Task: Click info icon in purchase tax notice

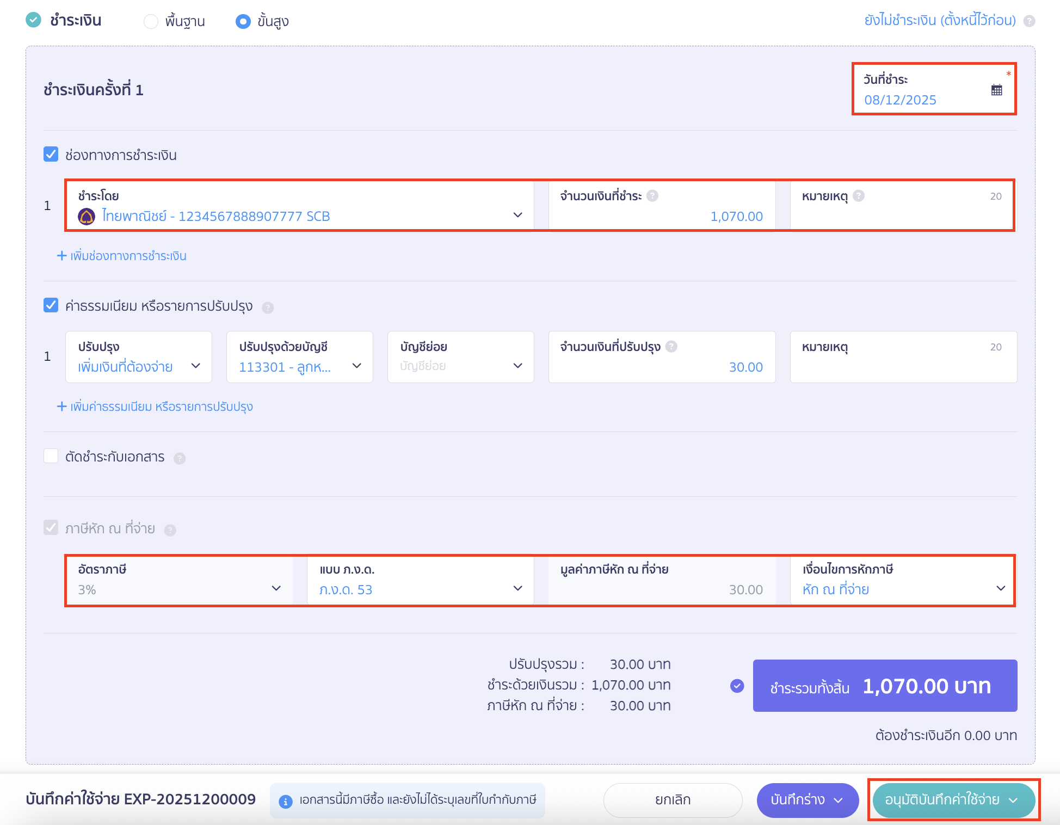Action: coord(285,801)
